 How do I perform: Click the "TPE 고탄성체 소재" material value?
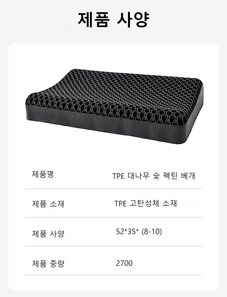point(146,204)
